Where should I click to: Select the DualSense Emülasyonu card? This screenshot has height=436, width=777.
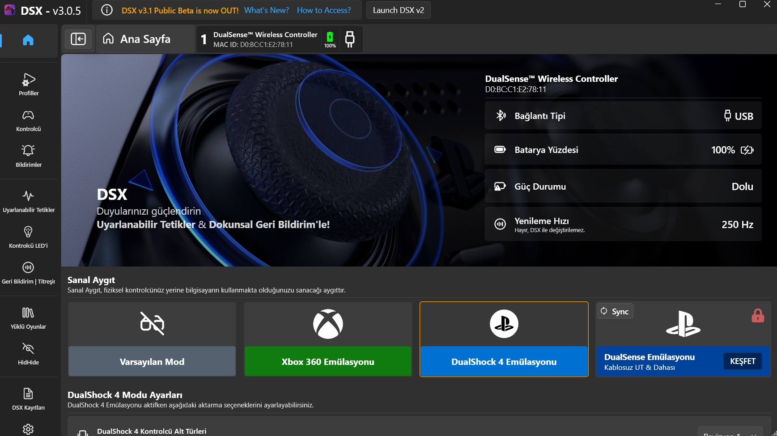pyautogui.click(x=683, y=339)
